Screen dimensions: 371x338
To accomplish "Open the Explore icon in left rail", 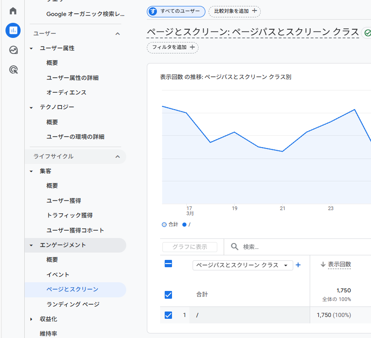I will point(13,50).
